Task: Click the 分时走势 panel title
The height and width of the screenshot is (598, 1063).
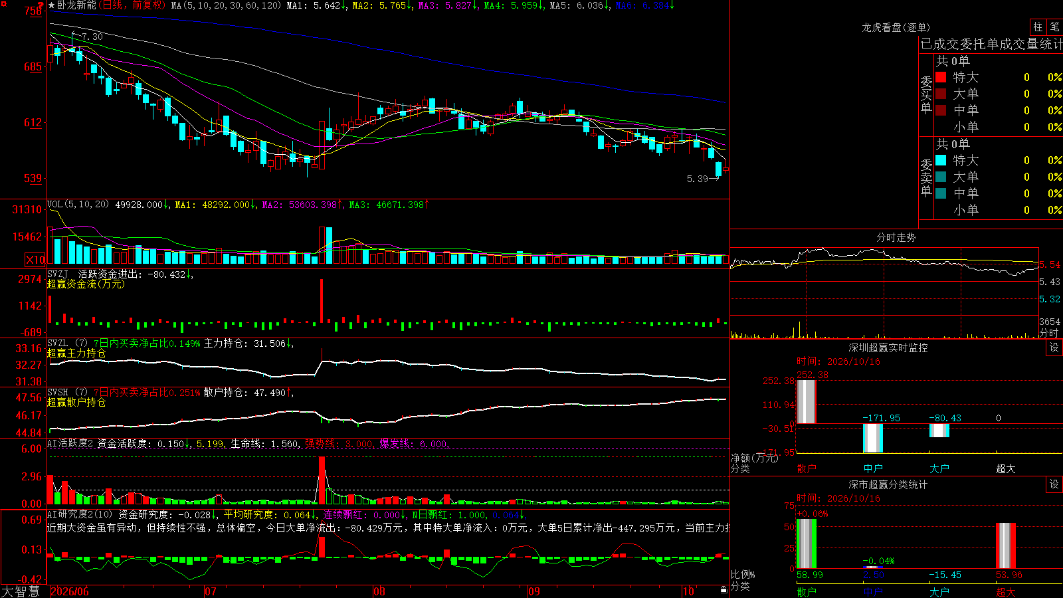Action: (896, 237)
